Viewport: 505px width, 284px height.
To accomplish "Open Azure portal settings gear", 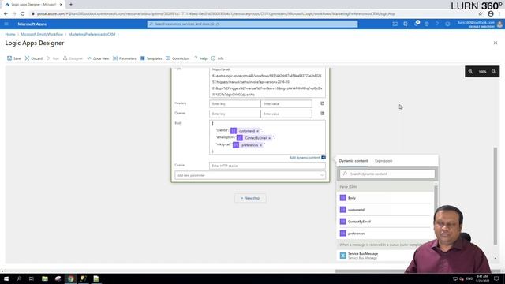I will tap(426, 24).
